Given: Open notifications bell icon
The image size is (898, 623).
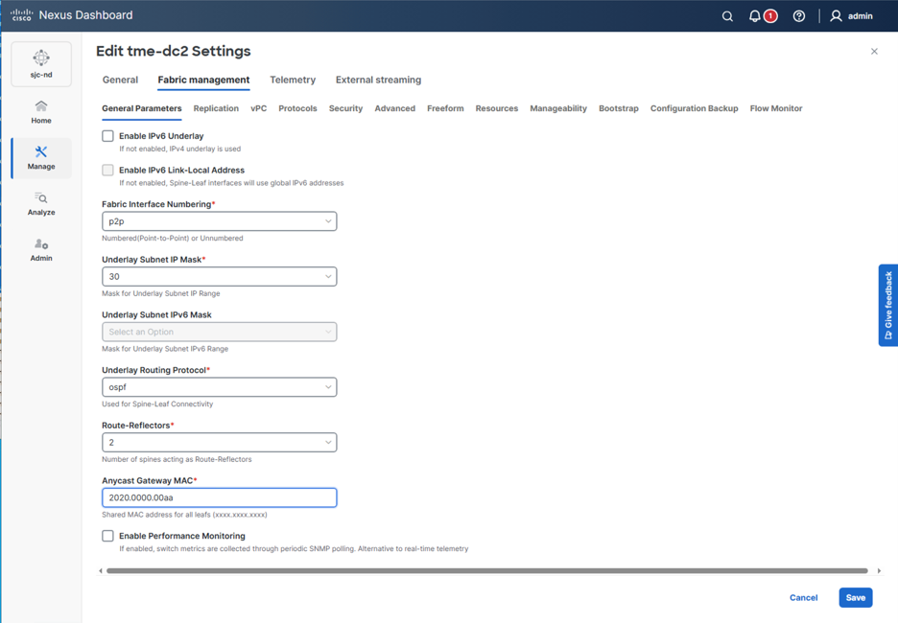Looking at the screenshot, I should pyautogui.click(x=755, y=16).
